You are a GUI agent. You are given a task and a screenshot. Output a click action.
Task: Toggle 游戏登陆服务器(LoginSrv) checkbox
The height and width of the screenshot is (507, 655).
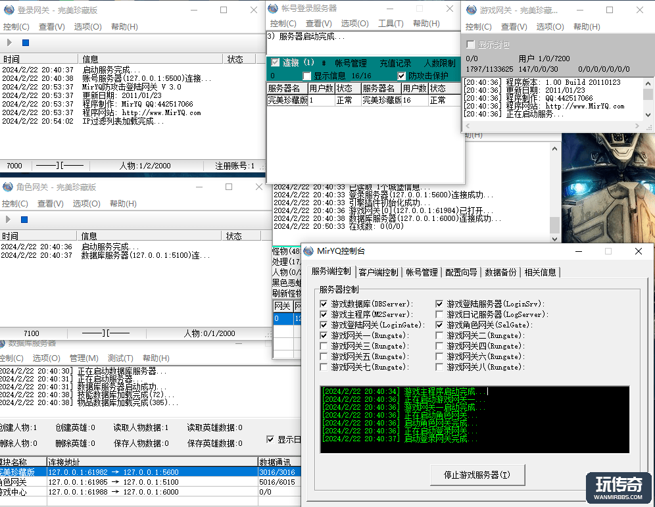pos(439,304)
